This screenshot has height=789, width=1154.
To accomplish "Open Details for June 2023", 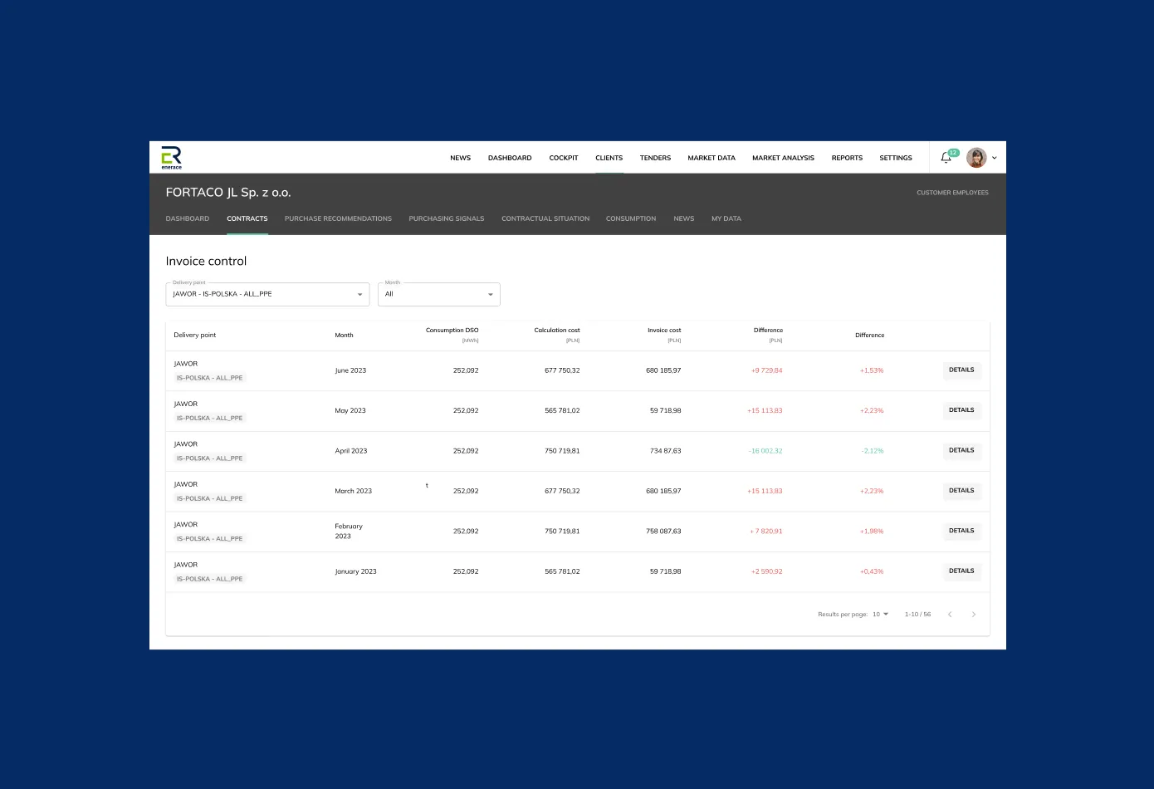I will tap(961, 370).
